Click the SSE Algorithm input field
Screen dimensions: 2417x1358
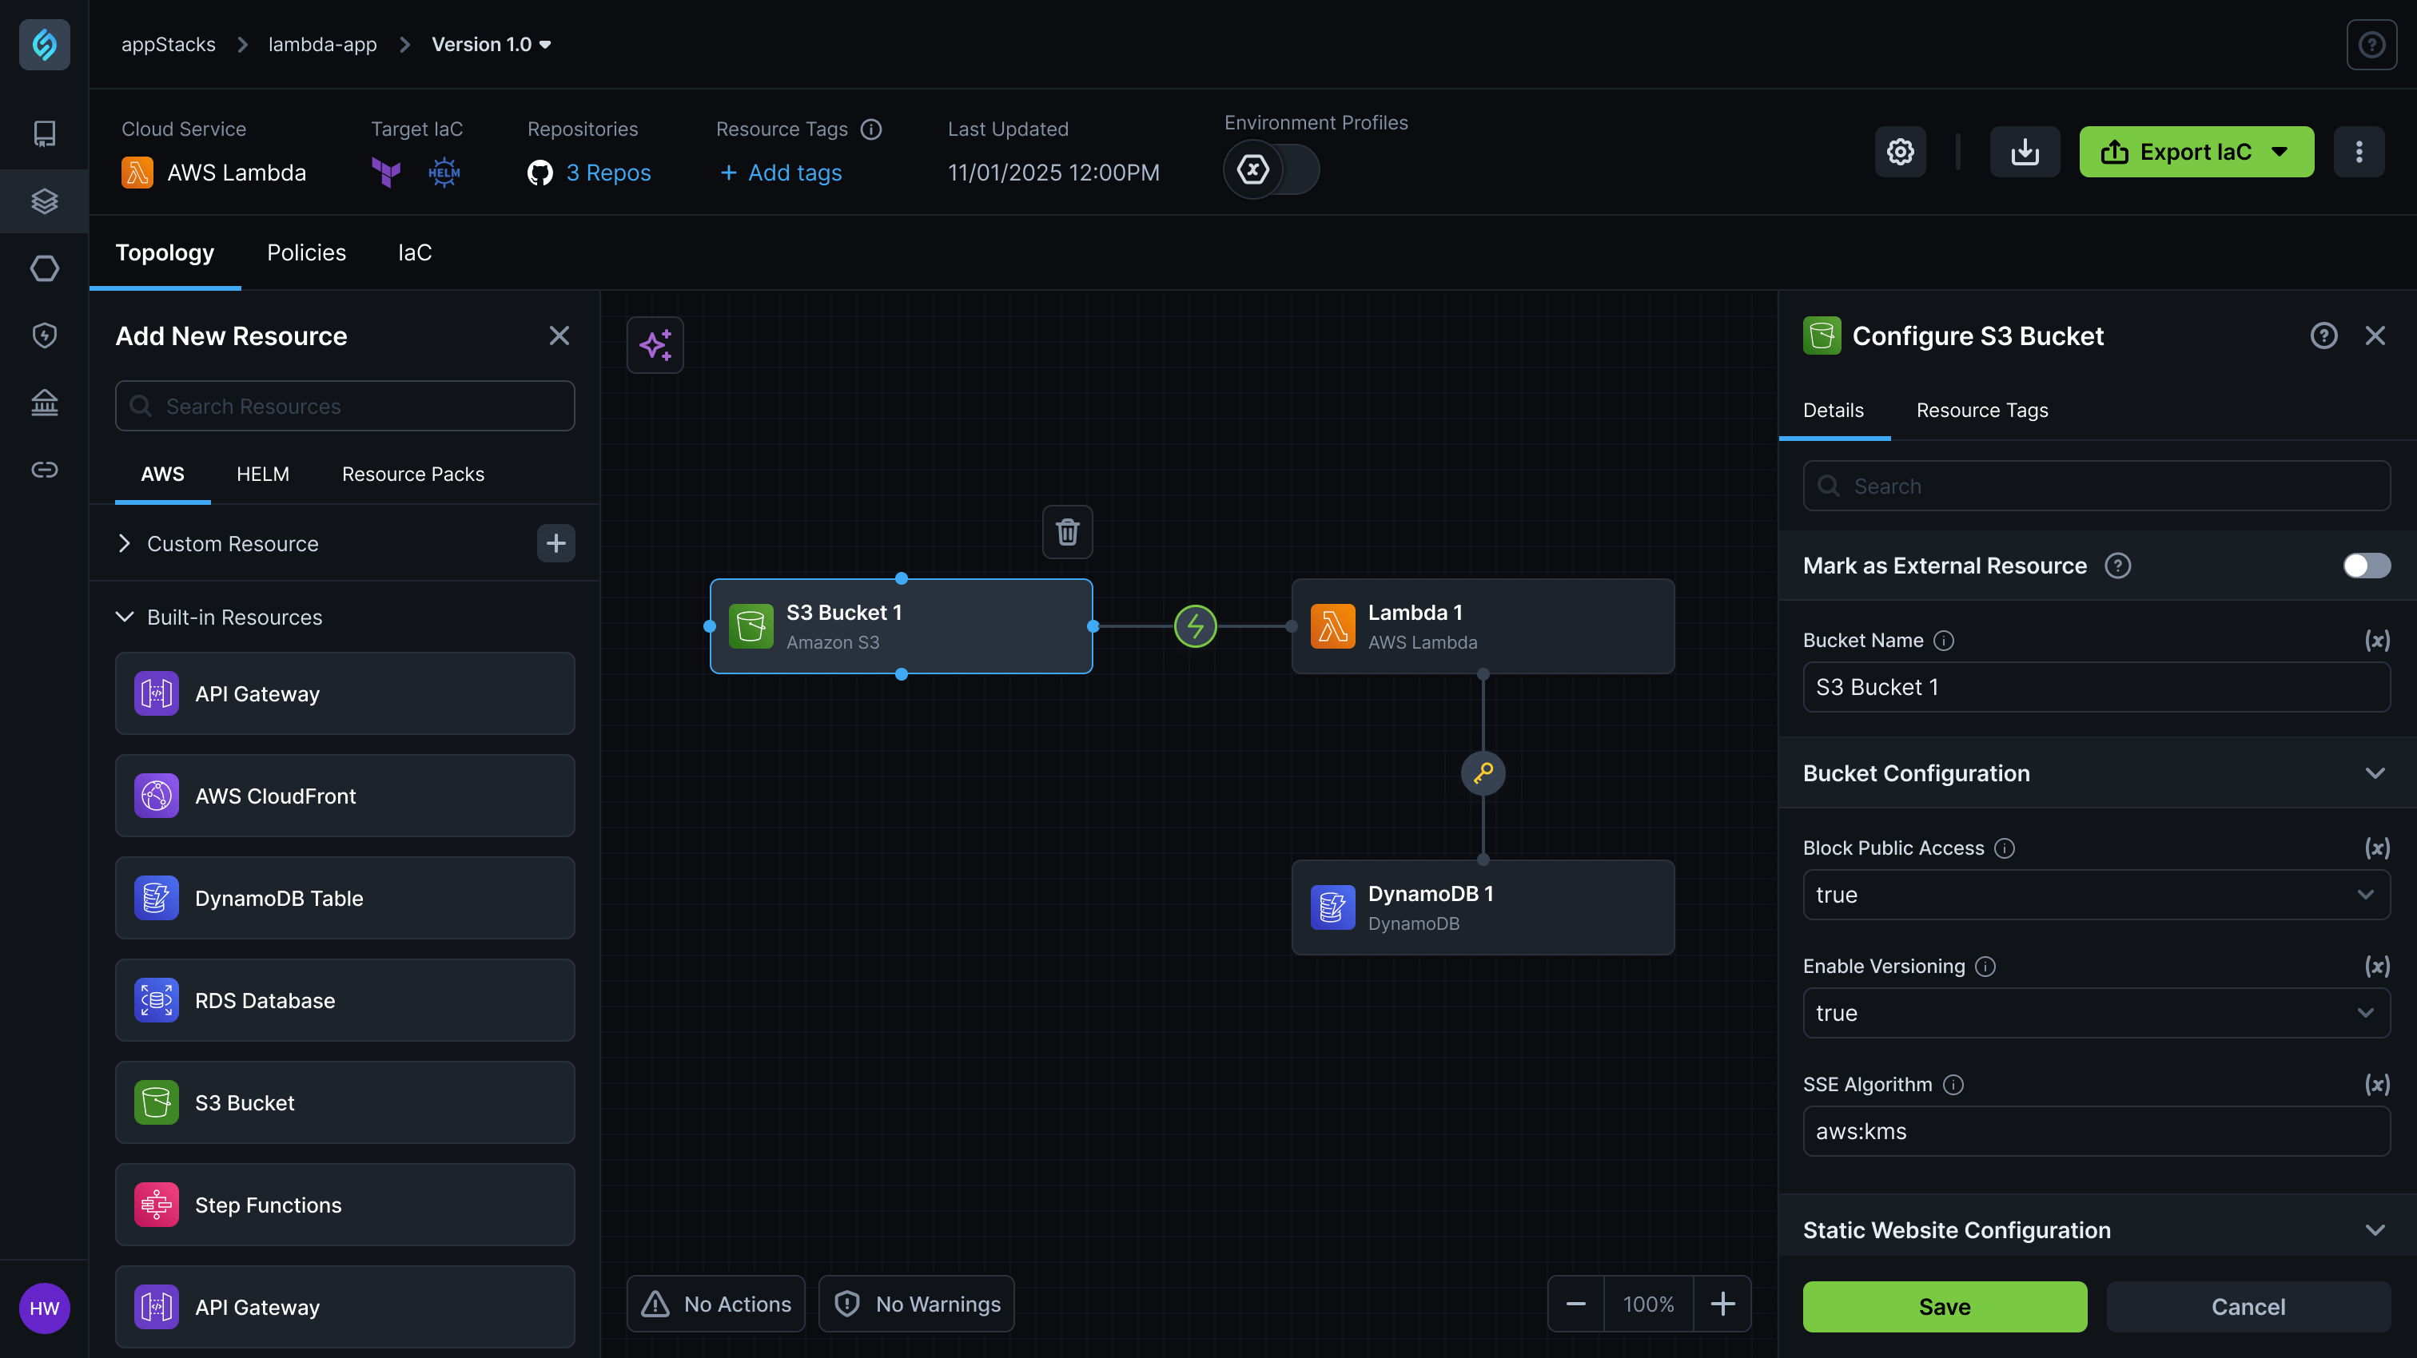click(2095, 1130)
